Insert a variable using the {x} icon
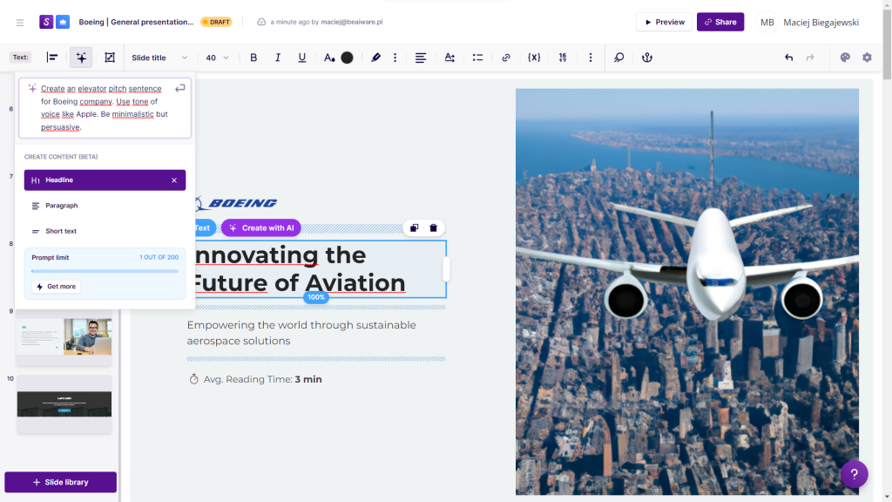 pyautogui.click(x=534, y=58)
